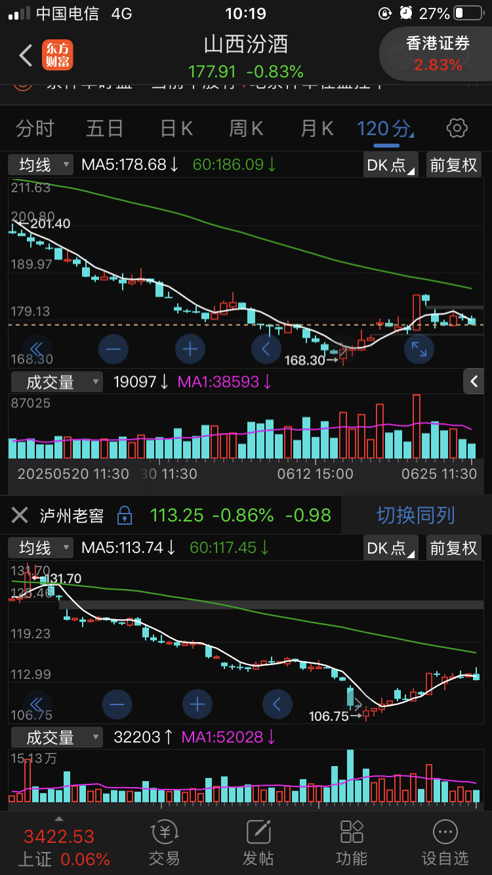
Task: Open chart settings gear icon
Action: coord(456,128)
